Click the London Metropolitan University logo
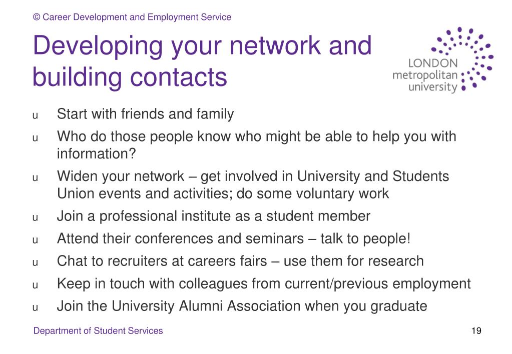The image size is (512, 354). click(443, 60)
